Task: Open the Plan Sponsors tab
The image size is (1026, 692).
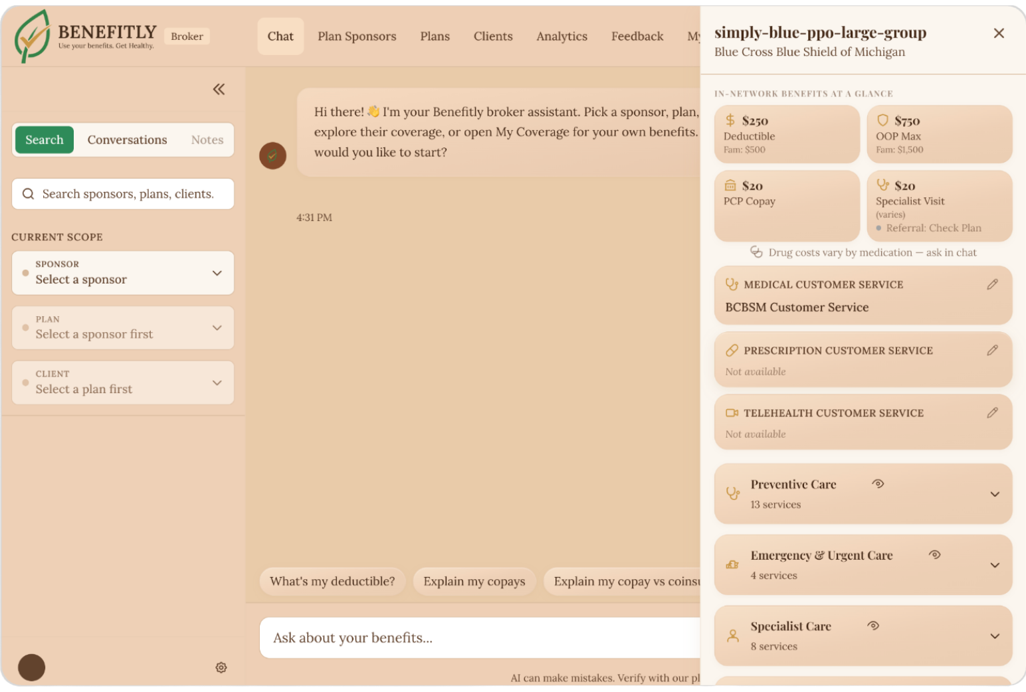Action: [357, 37]
